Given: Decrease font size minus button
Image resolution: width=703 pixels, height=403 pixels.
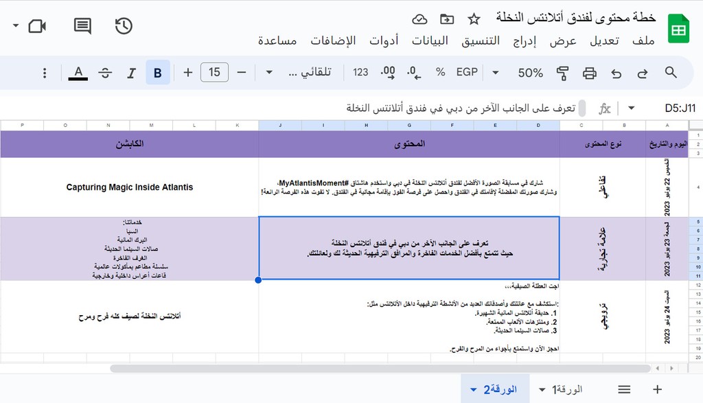Looking at the screenshot, I should 242,72.
